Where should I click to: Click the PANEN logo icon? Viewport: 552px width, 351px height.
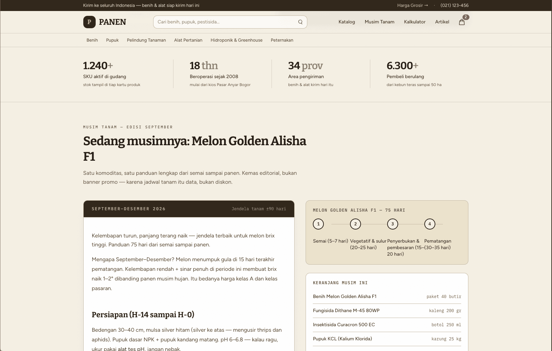[89, 22]
